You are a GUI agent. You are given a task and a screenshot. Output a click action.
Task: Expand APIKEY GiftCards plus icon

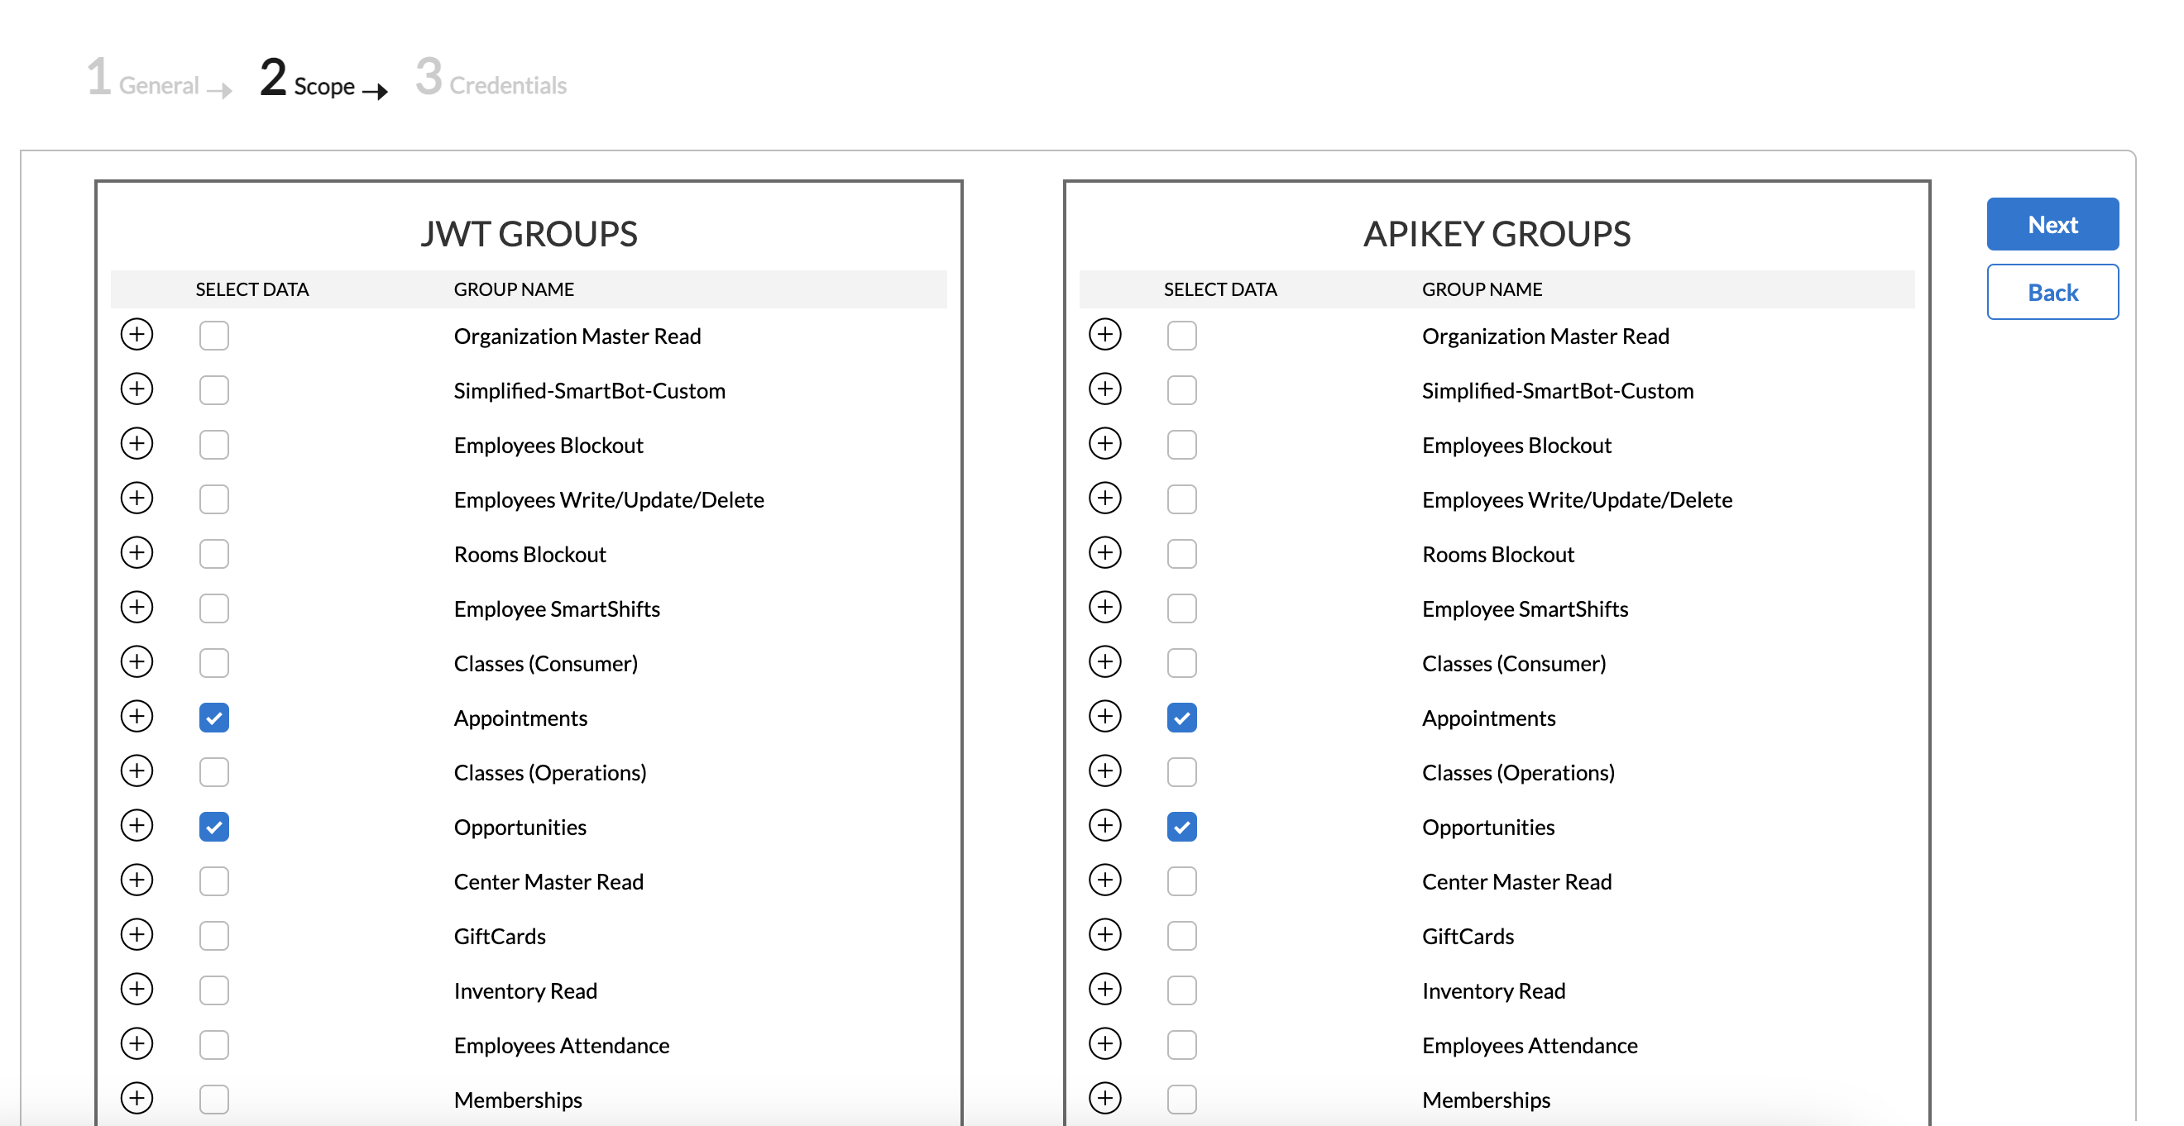pos(1104,934)
